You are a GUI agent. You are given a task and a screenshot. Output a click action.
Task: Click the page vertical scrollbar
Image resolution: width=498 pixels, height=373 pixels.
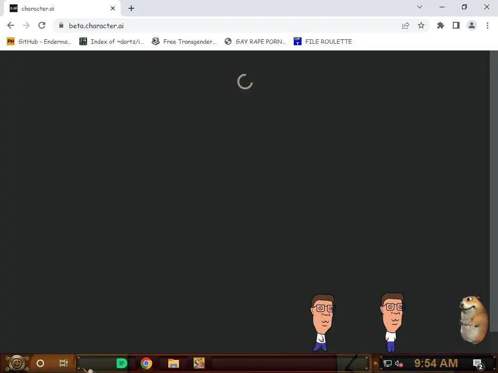(x=494, y=192)
